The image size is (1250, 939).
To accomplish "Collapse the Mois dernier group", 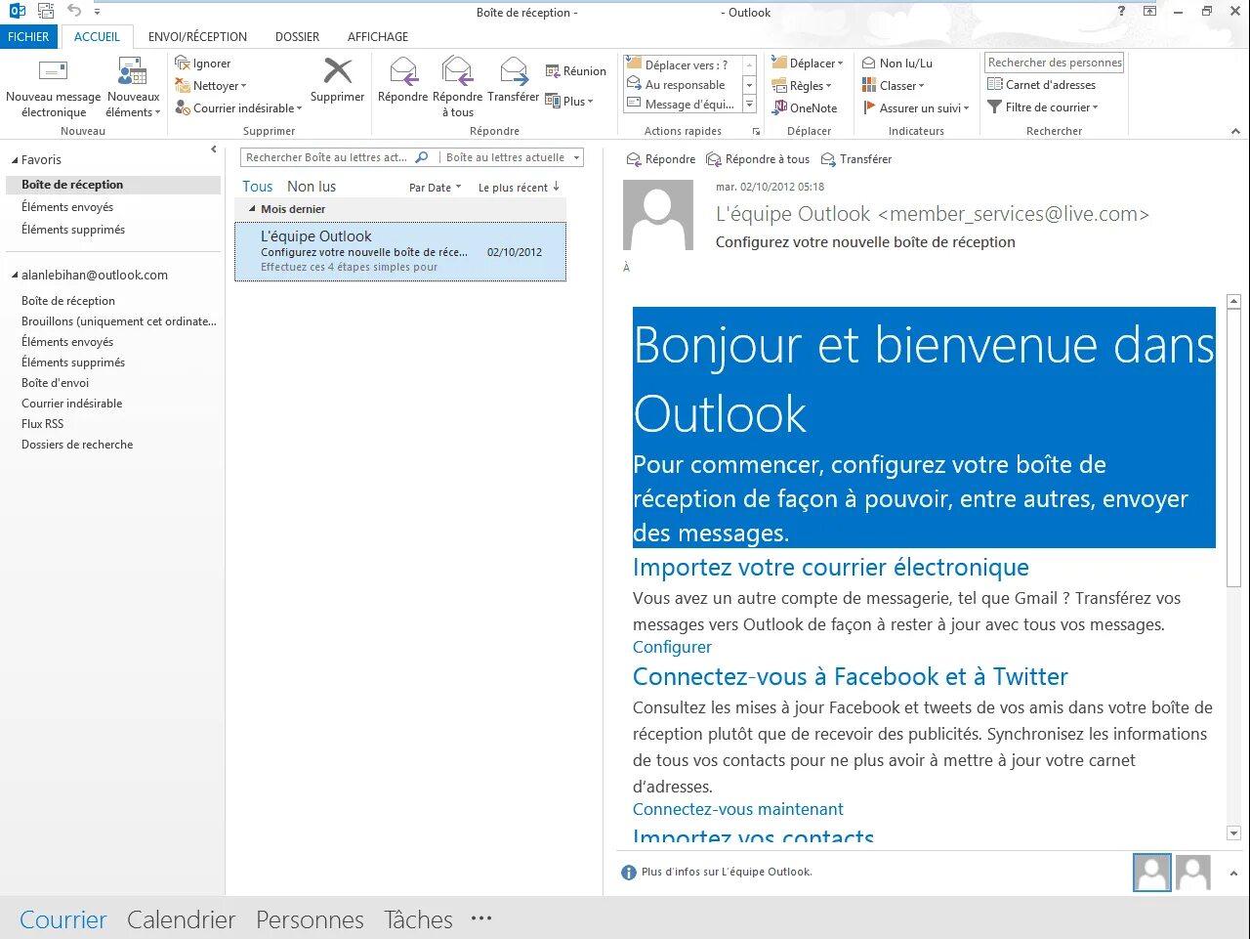I will click(252, 209).
